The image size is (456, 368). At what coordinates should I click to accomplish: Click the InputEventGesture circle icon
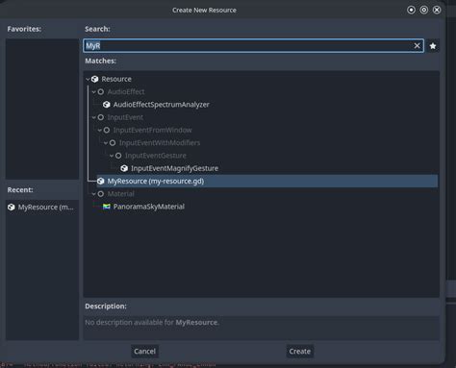[118, 156]
